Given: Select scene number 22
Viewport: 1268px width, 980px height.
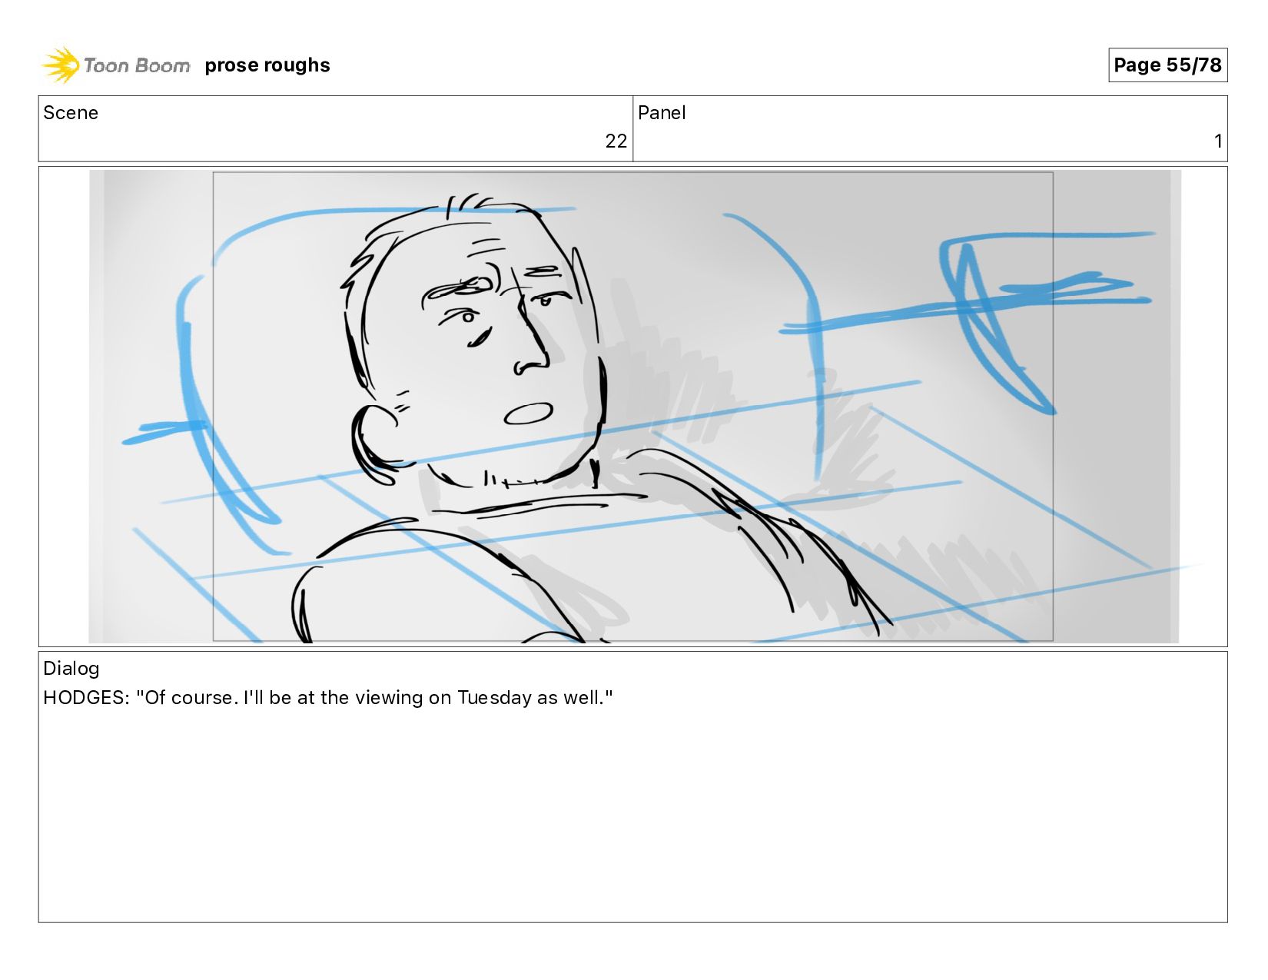Looking at the screenshot, I should pyautogui.click(x=616, y=141).
